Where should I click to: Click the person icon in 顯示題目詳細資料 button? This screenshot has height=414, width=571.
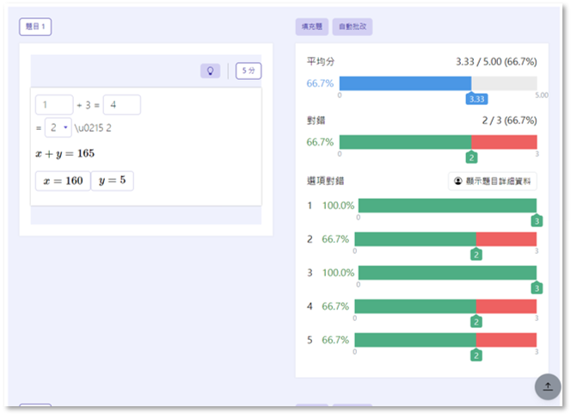[x=458, y=182]
